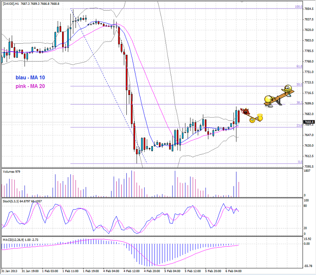Image resolution: width=316 pixels, height=275 pixels.
Task: Click the 7854.5 value on the price scale
Action: click(x=309, y=9)
